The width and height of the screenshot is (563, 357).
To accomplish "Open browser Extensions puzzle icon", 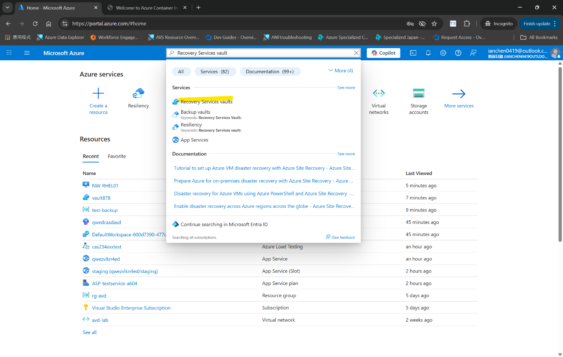I will (x=467, y=24).
